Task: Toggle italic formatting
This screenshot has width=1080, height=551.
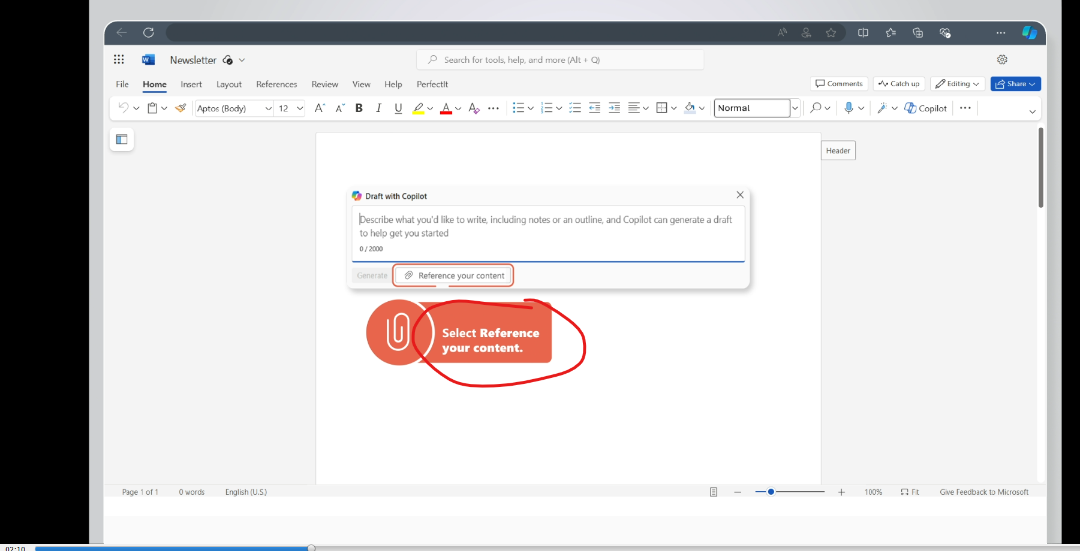Action: pos(378,108)
